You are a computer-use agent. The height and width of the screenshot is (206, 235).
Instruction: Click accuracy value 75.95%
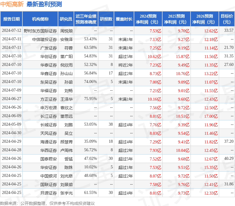click(x=90, y=99)
